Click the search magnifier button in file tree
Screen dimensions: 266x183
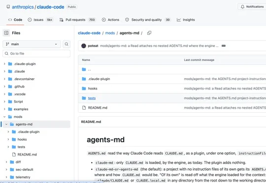(x=66, y=44)
